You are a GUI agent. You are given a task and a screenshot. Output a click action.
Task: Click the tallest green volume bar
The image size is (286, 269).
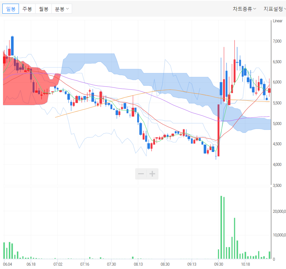point(221,227)
